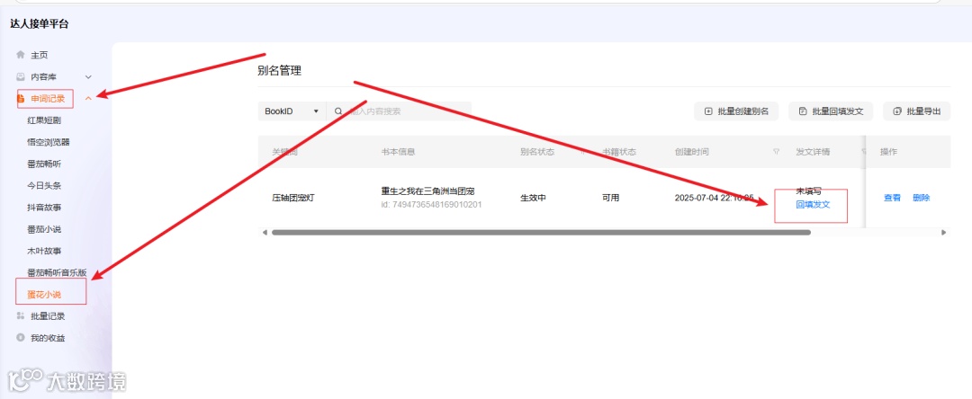
Task: Open 番茄畅听音乐版 submenu item
Action: click(x=57, y=273)
